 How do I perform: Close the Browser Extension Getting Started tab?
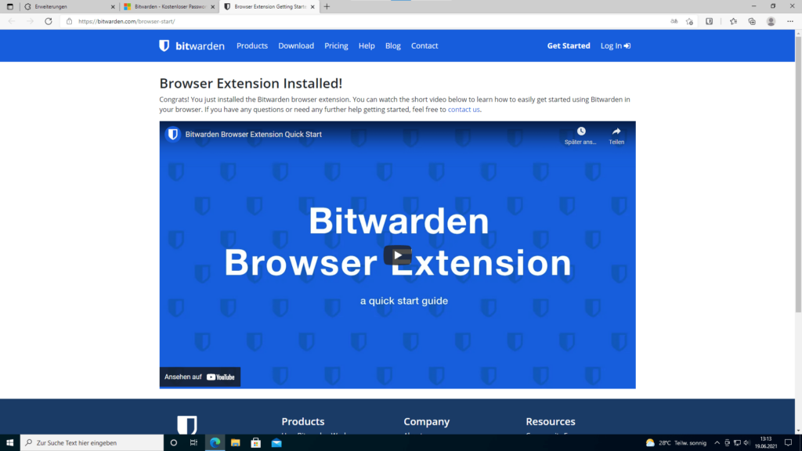tap(312, 6)
